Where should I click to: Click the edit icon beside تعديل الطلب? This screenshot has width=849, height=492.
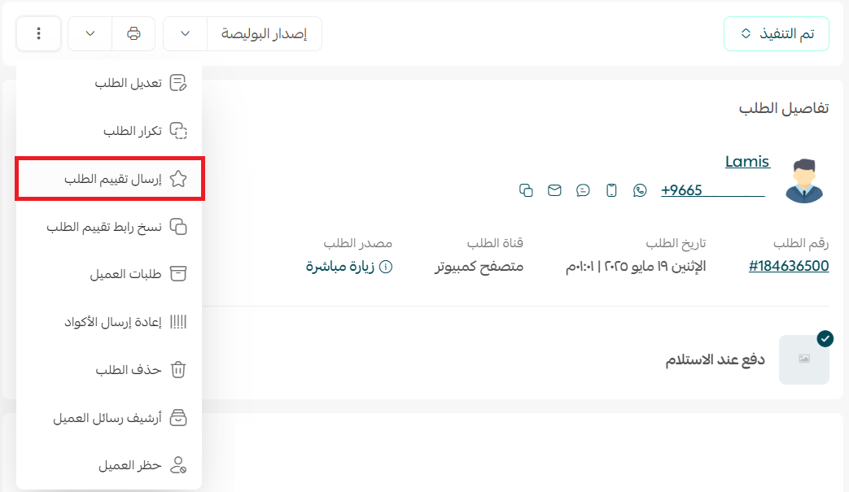[x=179, y=81]
